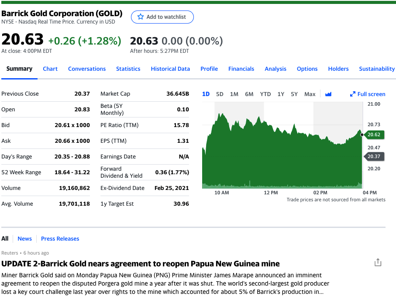The width and height of the screenshot is (396, 300).
Task: Select YTD chart range
Action: point(265,94)
